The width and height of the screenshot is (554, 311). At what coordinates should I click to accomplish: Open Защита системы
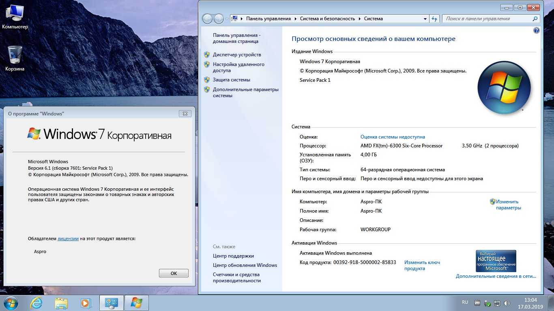pyautogui.click(x=232, y=80)
